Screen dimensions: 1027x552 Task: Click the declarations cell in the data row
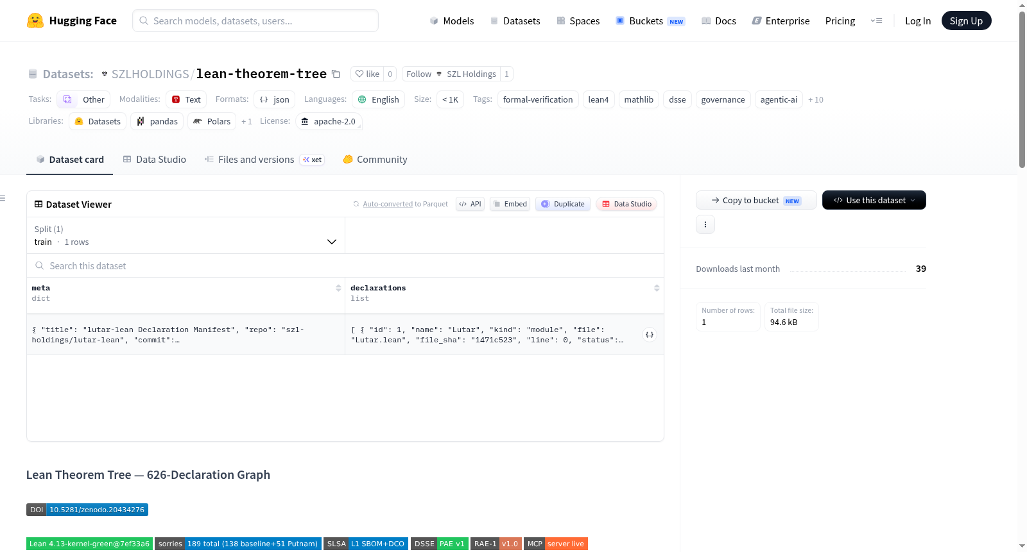505,335
